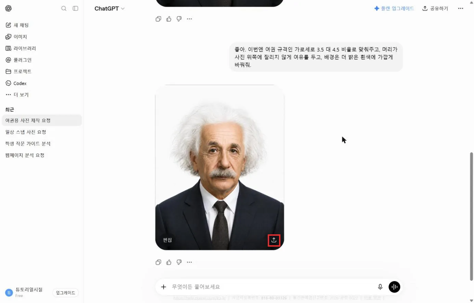
Task: Focus the 무엇이든 물어보세요 input field
Action: pyautogui.click(x=272, y=287)
